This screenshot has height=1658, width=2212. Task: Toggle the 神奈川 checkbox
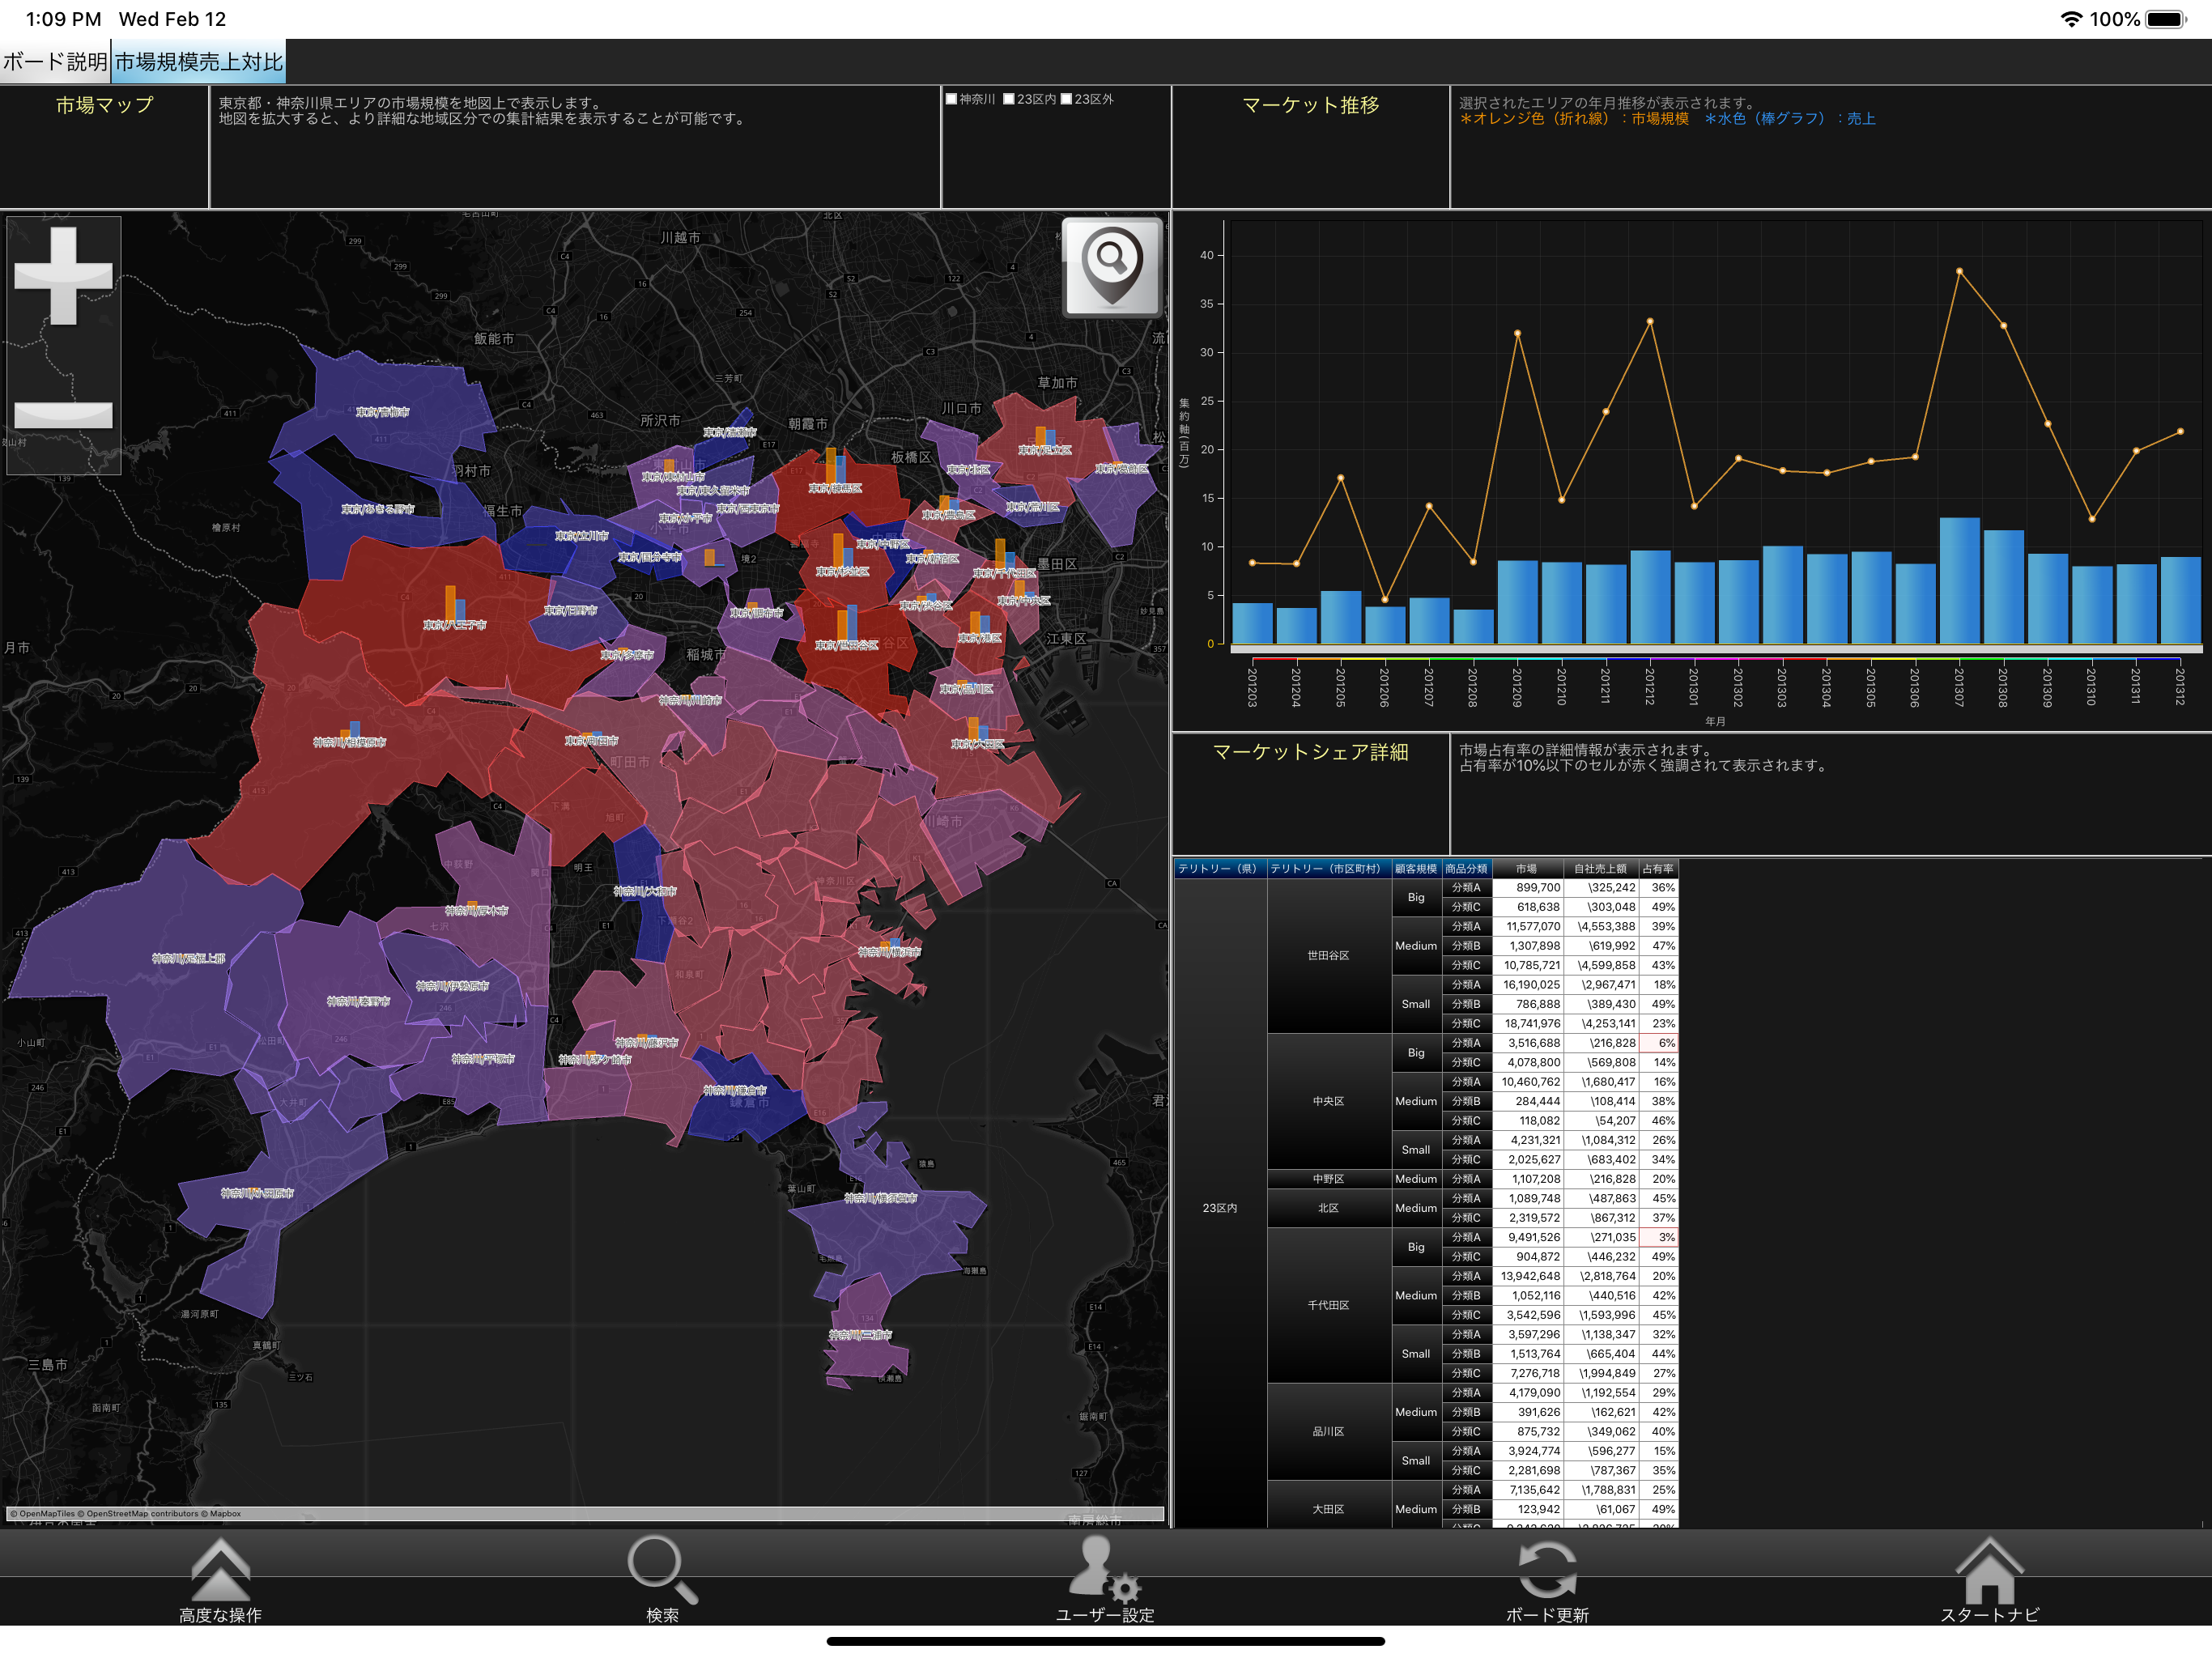(x=951, y=99)
